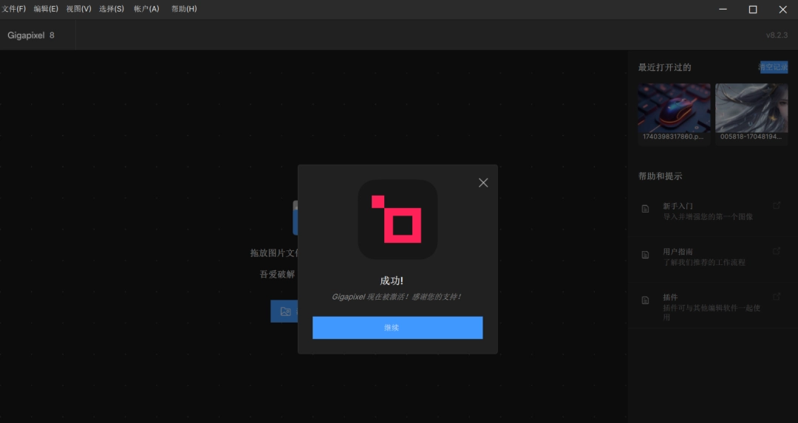Click the external link icon beside 插件

click(x=777, y=297)
